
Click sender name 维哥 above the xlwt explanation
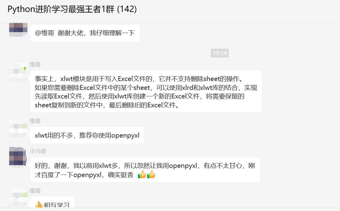(x=35, y=65)
